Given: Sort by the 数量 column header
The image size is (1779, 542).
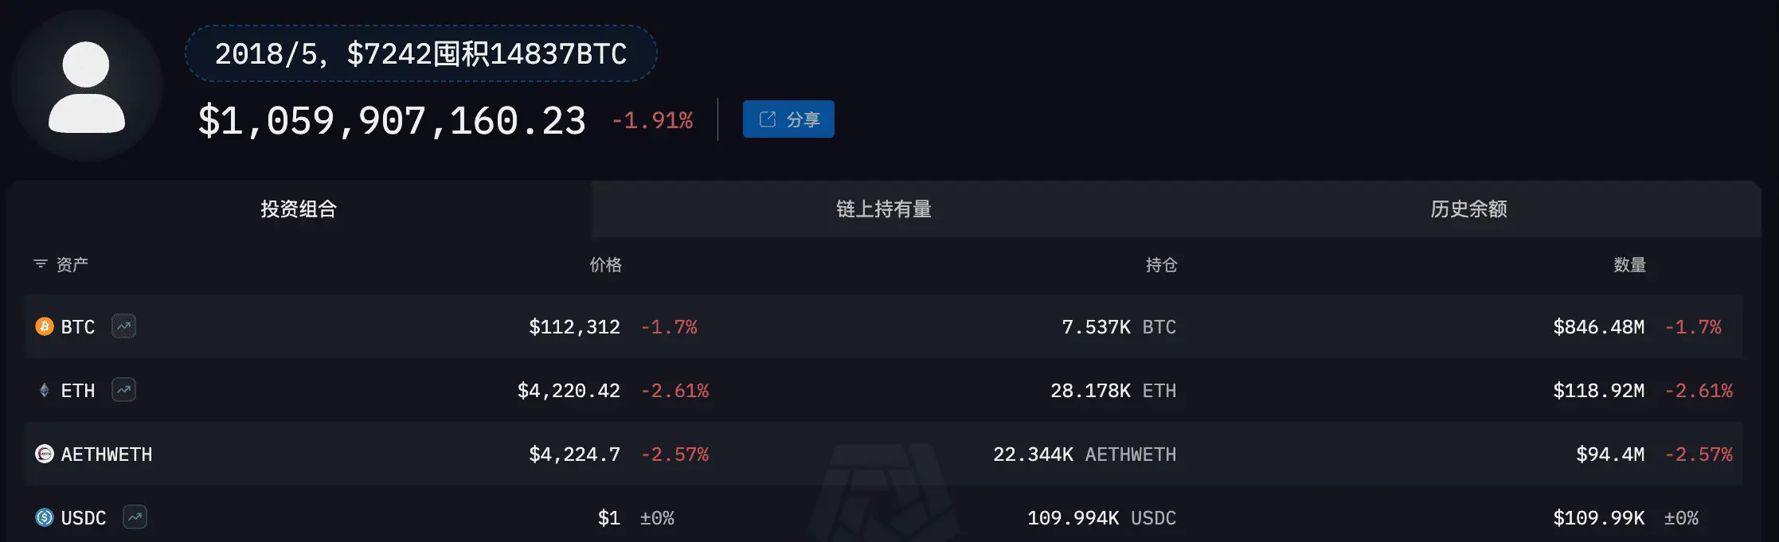Looking at the screenshot, I should click(x=1629, y=264).
